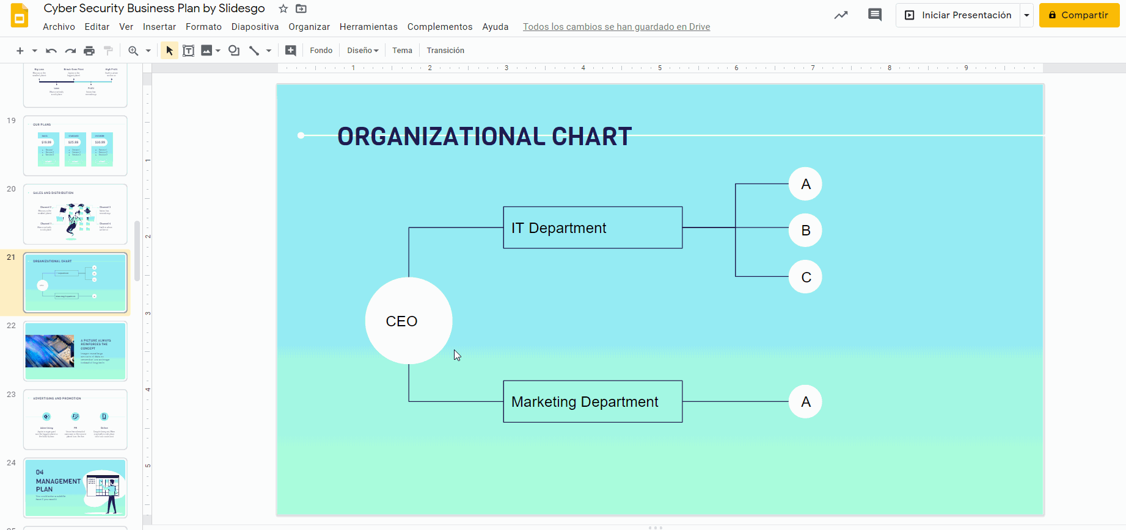Click the zoom magnifier icon
This screenshot has height=530, width=1126.
coord(133,51)
